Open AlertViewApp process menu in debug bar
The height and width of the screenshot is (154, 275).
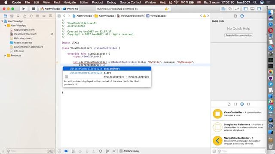tap(129, 151)
